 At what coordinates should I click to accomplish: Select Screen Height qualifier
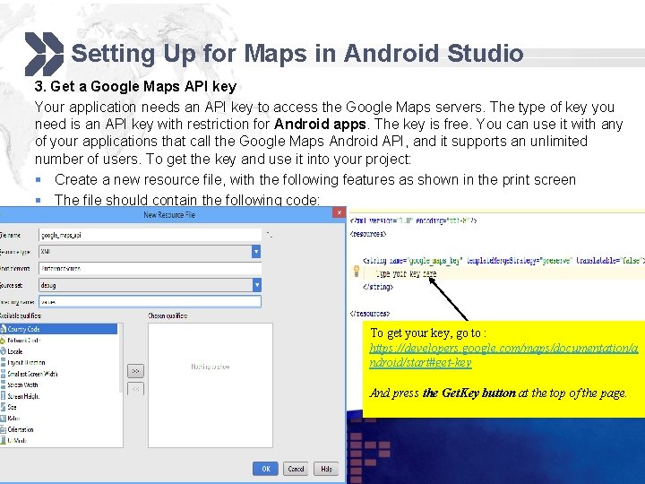tap(23, 396)
